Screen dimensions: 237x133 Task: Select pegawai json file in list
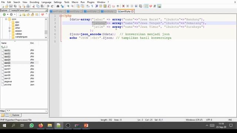pyautogui.click(x=8, y=82)
